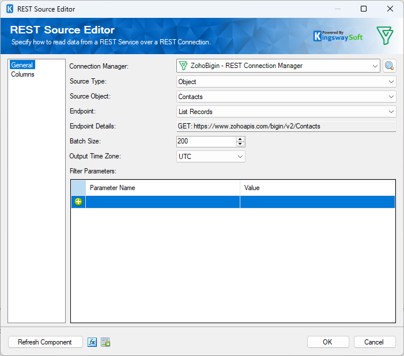Switch to the Columns page
The image size is (404, 356).
tap(22, 74)
